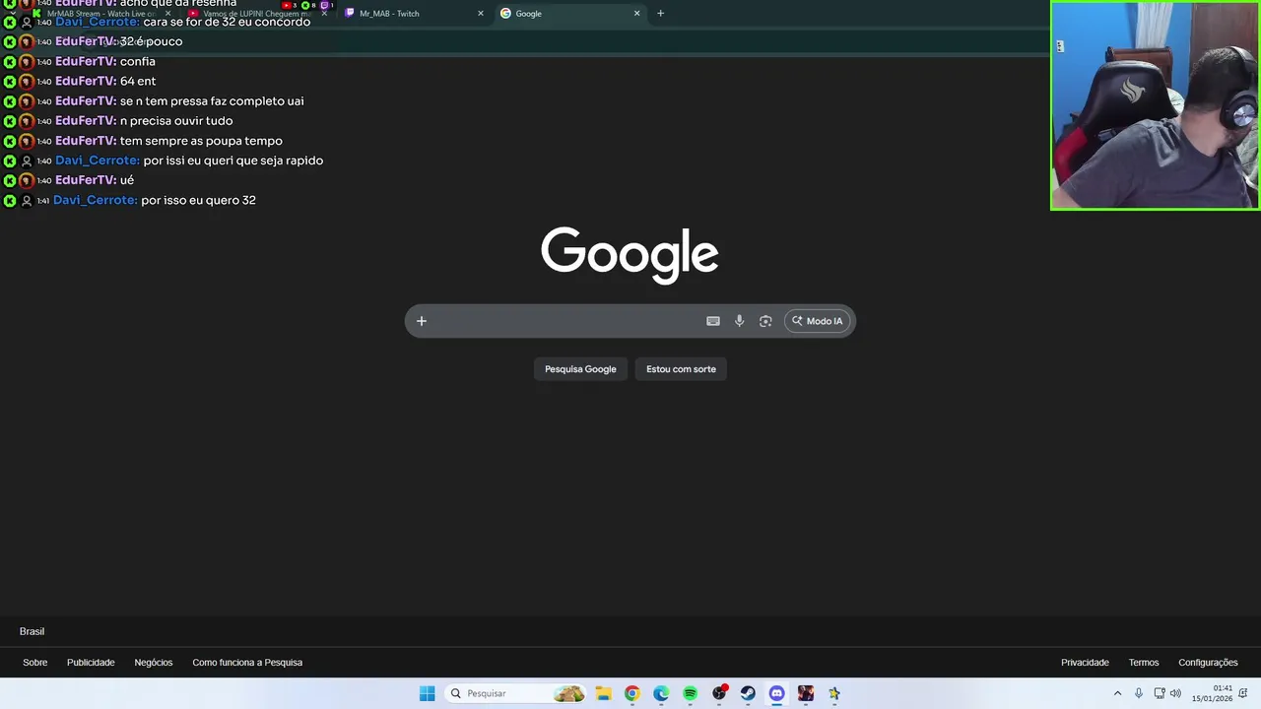Image resolution: width=1261 pixels, height=709 pixels.
Task: Click the Estou com sorte button
Action: (x=681, y=369)
